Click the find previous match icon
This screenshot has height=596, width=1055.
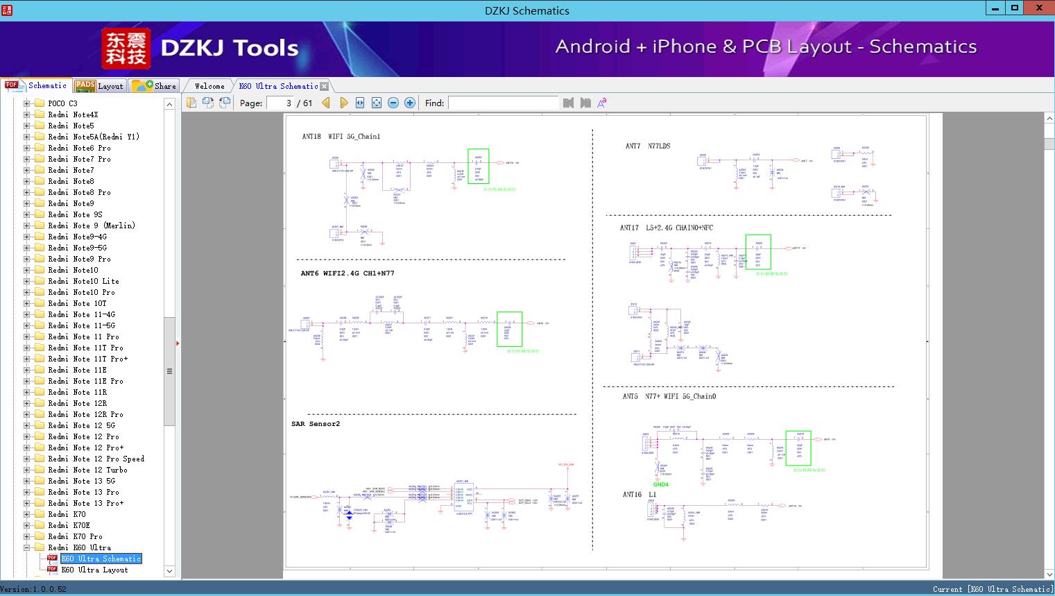coord(569,103)
